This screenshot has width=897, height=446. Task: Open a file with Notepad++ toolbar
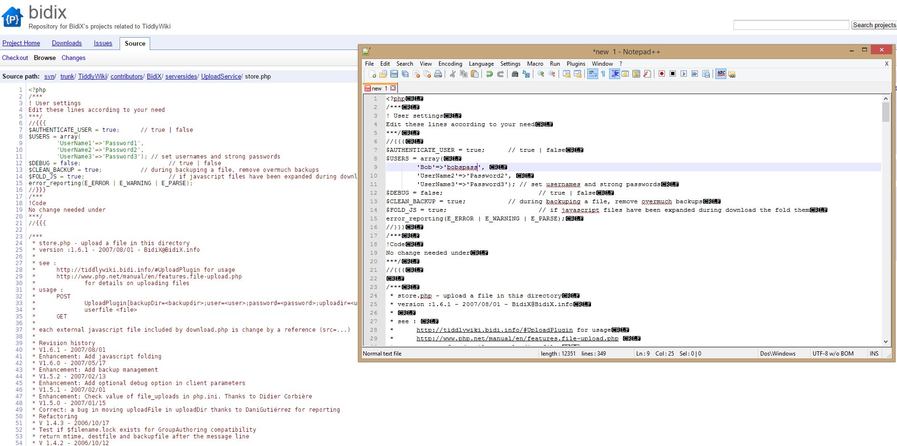click(x=383, y=74)
